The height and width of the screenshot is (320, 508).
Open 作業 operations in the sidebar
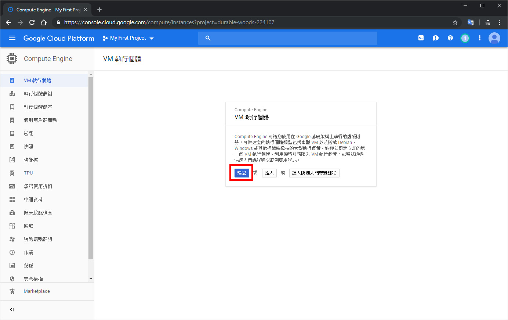coord(44,252)
